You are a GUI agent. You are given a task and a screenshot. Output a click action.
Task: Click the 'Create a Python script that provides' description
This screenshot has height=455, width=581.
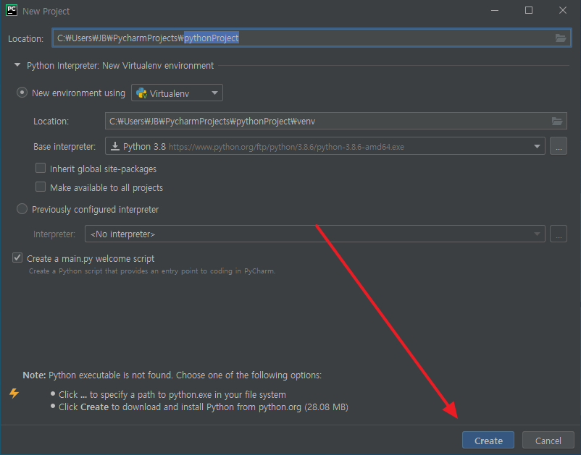152,271
